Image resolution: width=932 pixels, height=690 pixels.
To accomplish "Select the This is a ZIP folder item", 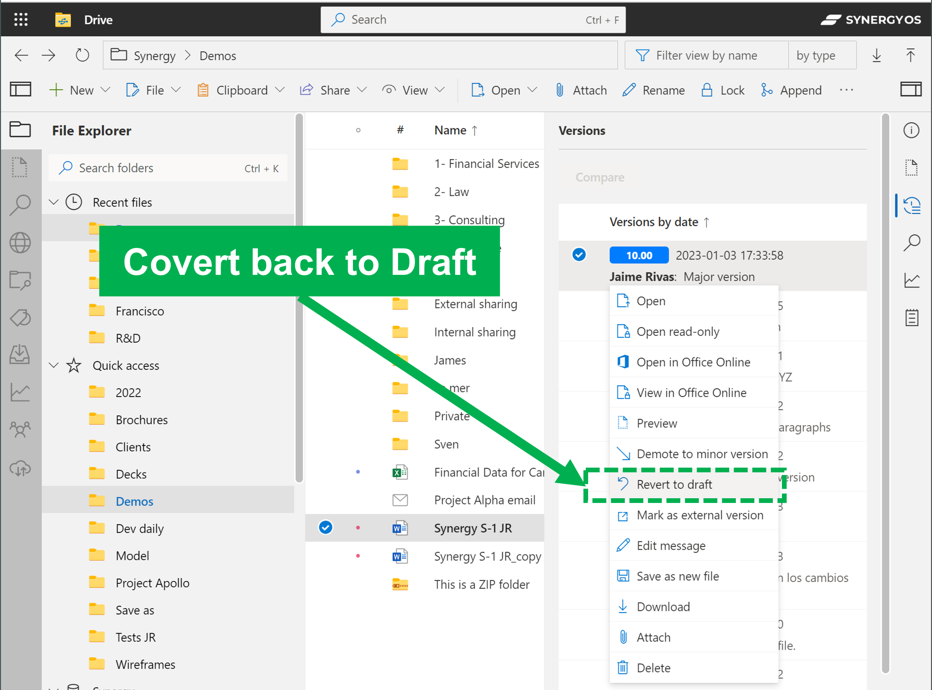I will coord(425,584).
